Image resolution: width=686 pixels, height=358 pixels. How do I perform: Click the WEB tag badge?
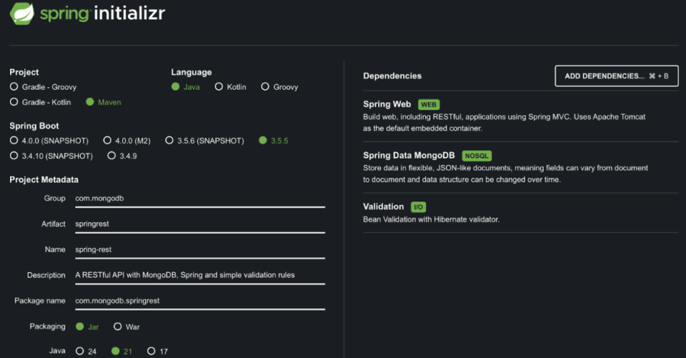point(428,105)
